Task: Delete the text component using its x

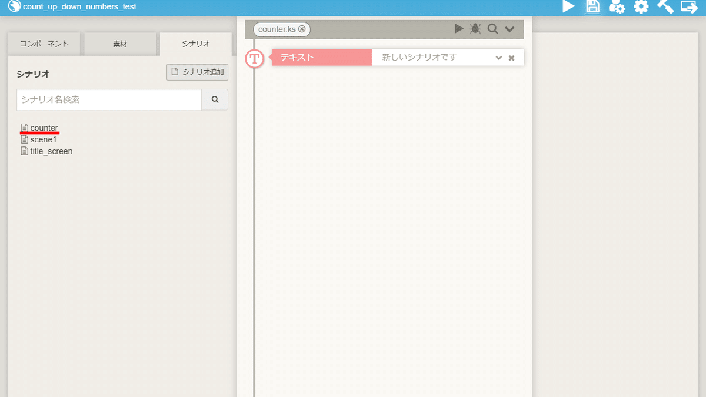Action: click(512, 58)
